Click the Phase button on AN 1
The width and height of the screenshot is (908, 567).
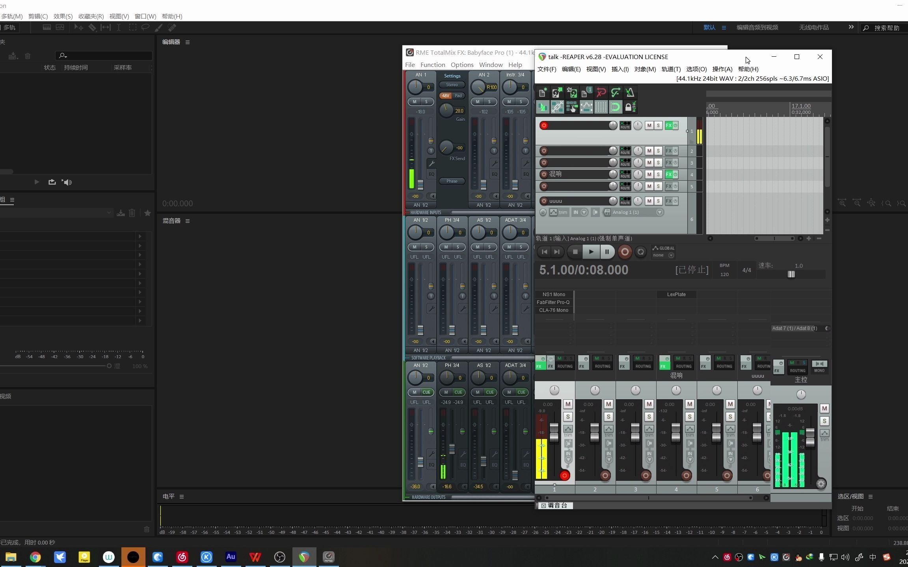click(452, 181)
